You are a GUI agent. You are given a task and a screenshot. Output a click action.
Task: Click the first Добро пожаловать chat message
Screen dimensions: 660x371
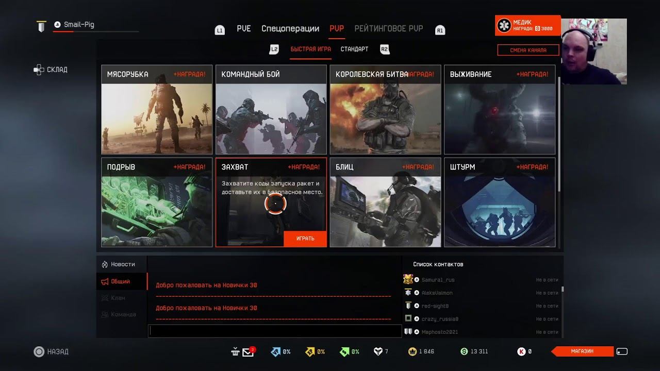pos(206,285)
